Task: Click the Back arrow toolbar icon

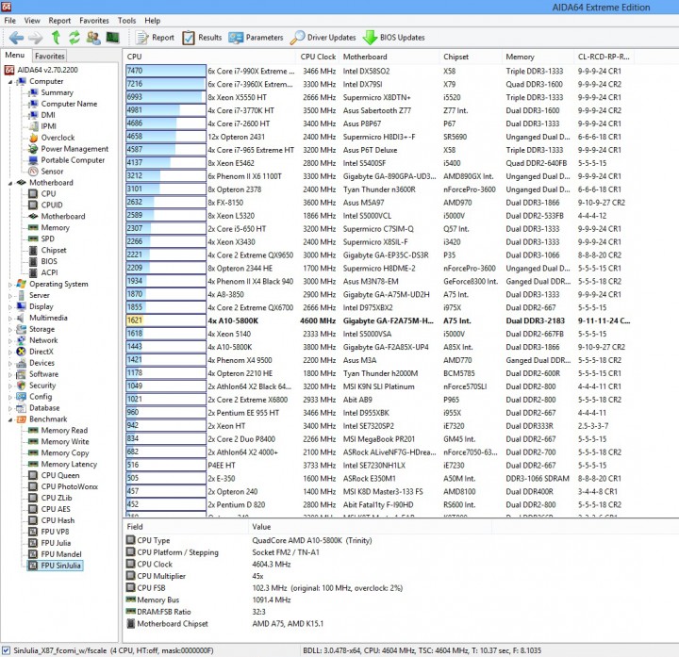Action: [x=16, y=38]
